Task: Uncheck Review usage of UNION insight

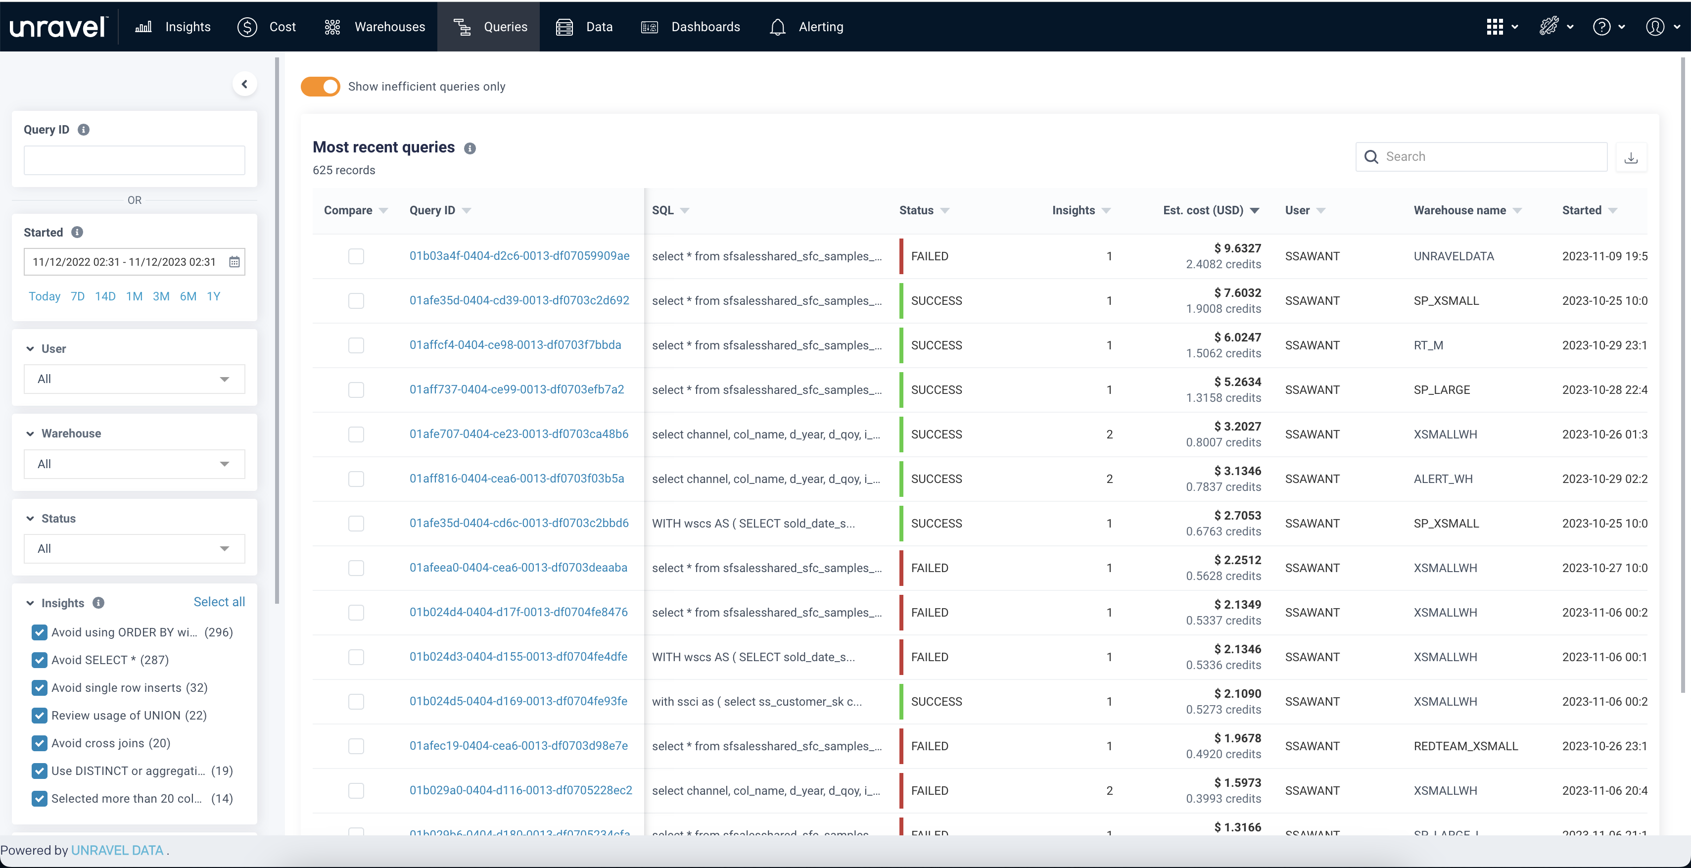Action: (x=40, y=715)
